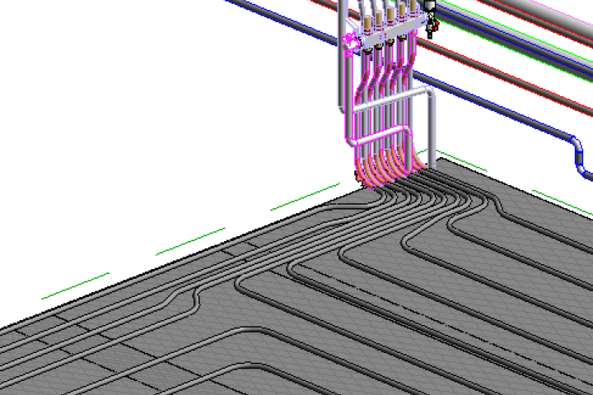Screen dimensions: 593x395
Task: Pick the orange curved pipe bends at the floor entry
Action: tap(390, 168)
